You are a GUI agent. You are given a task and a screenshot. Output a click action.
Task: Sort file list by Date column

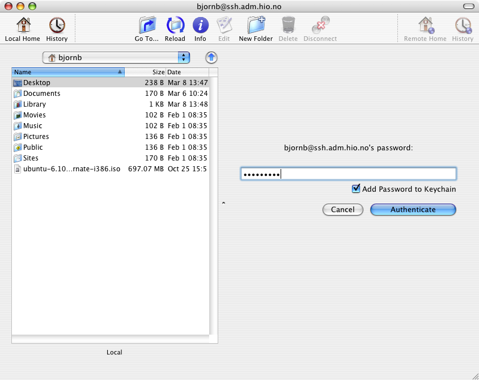pos(187,72)
